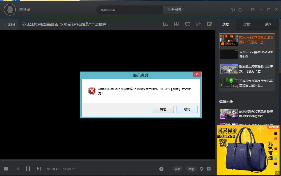Go back using the 返回 arrow
Viewport: 281px width, 176px height.
9,25
